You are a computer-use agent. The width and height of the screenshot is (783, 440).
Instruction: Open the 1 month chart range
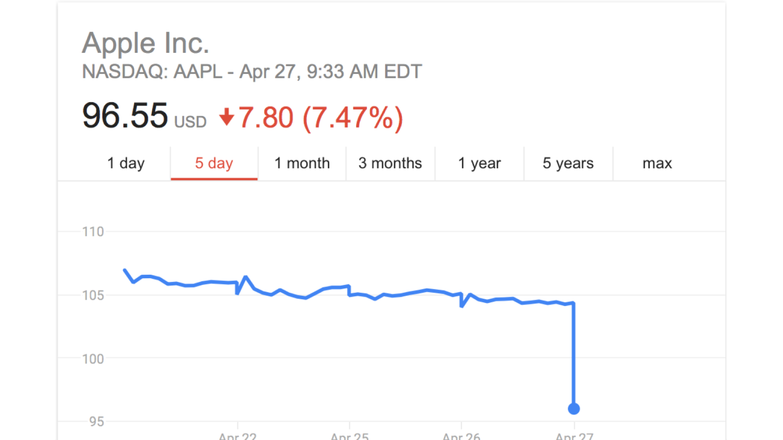pyautogui.click(x=302, y=163)
